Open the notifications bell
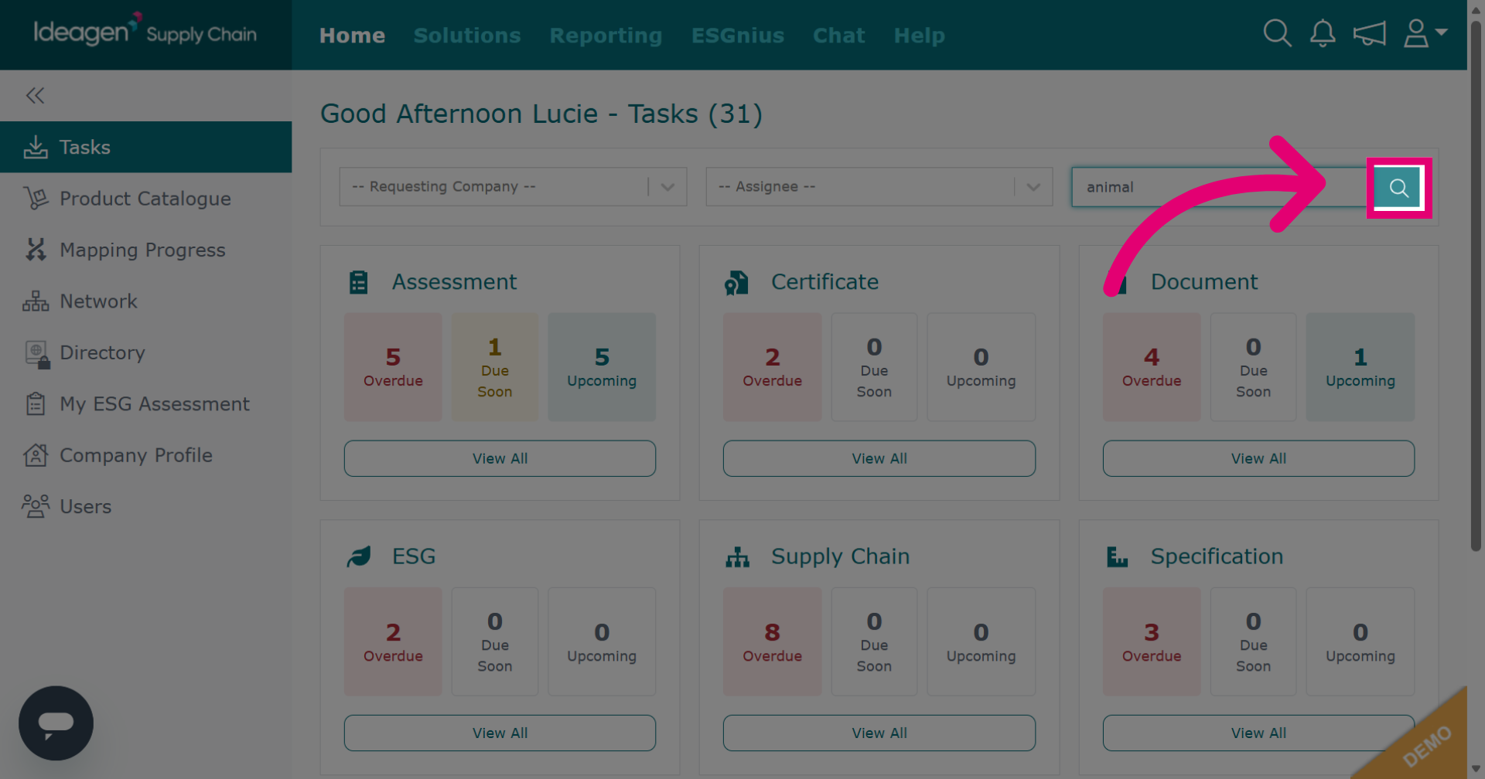The width and height of the screenshot is (1485, 779). 1323,33
